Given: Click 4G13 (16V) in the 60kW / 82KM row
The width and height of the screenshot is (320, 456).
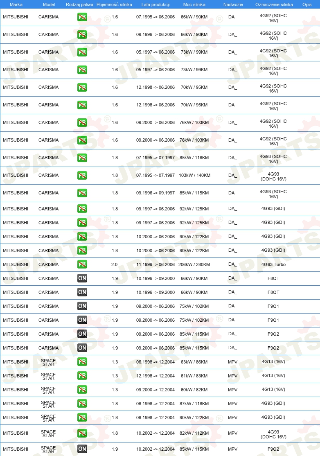Looking at the screenshot, I should pos(273,390).
